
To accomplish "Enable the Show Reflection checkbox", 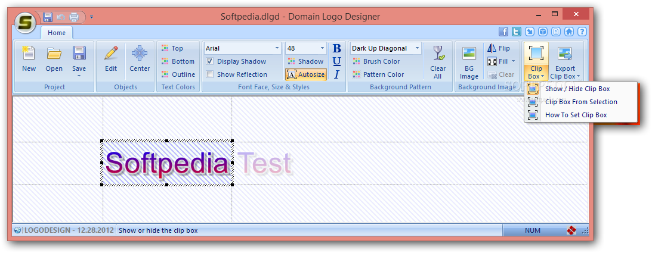I will click(210, 74).
